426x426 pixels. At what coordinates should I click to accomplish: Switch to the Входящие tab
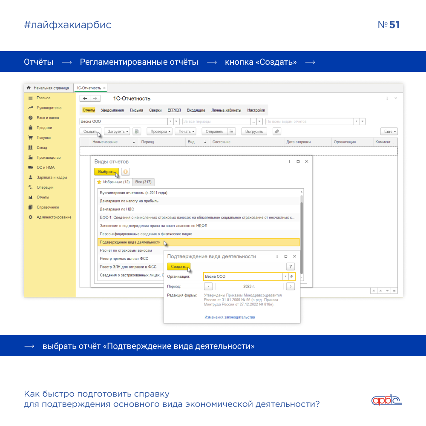click(x=196, y=110)
